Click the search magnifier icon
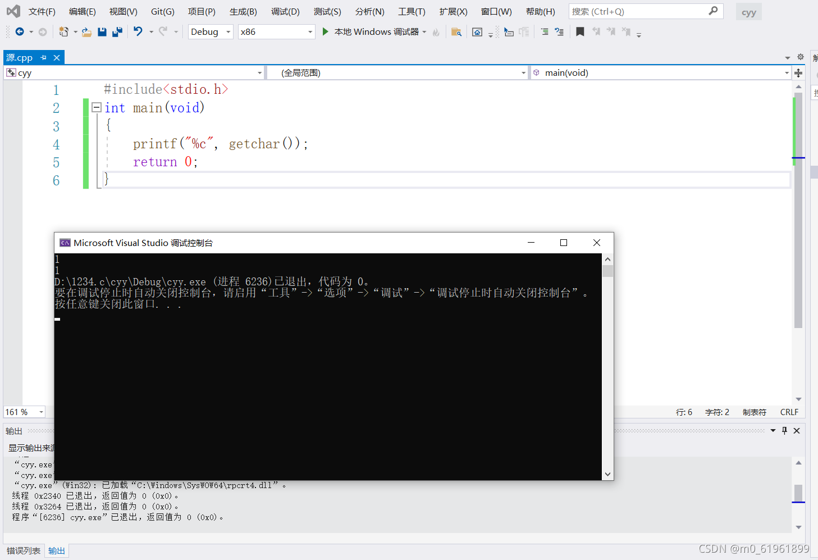The width and height of the screenshot is (818, 560). tap(713, 11)
